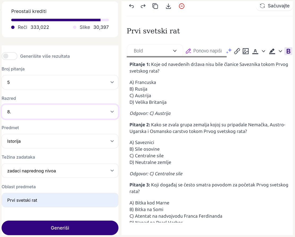
Task: Insert a link with chain icon
Action: (x=237, y=51)
